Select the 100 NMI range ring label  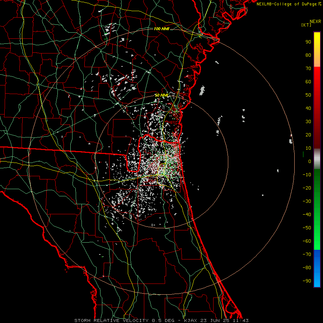(161, 29)
